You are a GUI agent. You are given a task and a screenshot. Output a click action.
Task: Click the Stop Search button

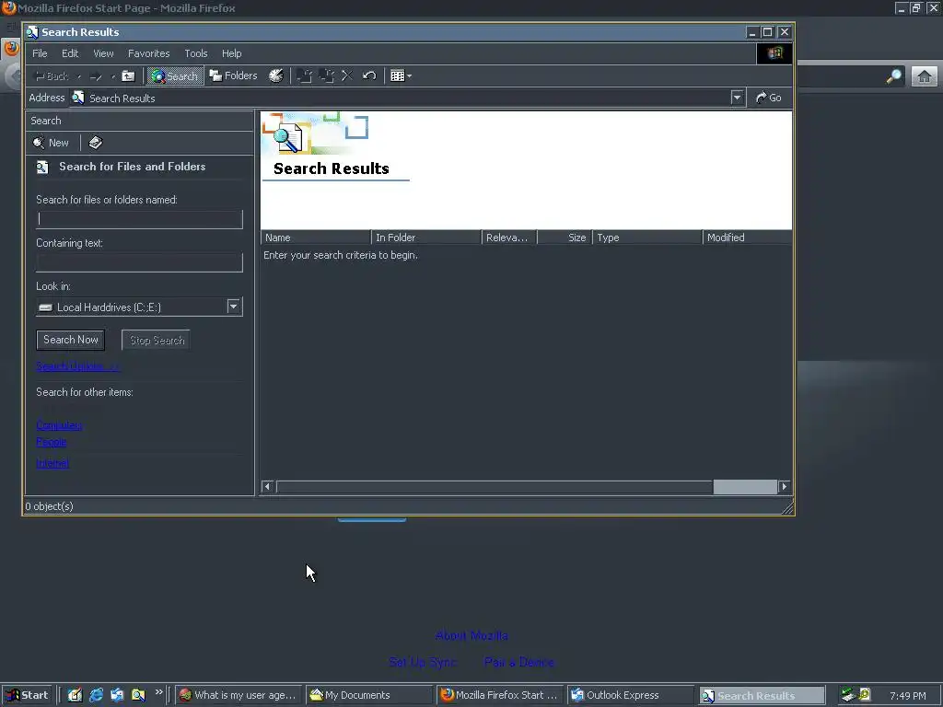click(157, 341)
